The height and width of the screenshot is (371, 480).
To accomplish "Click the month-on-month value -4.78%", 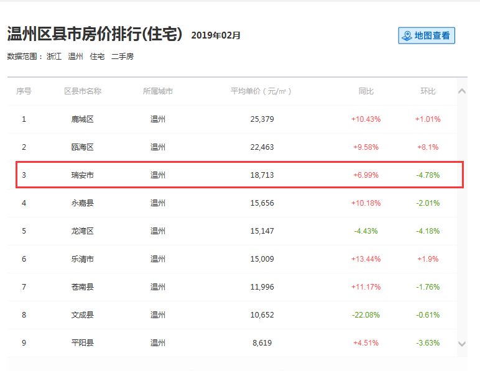I will point(428,175).
